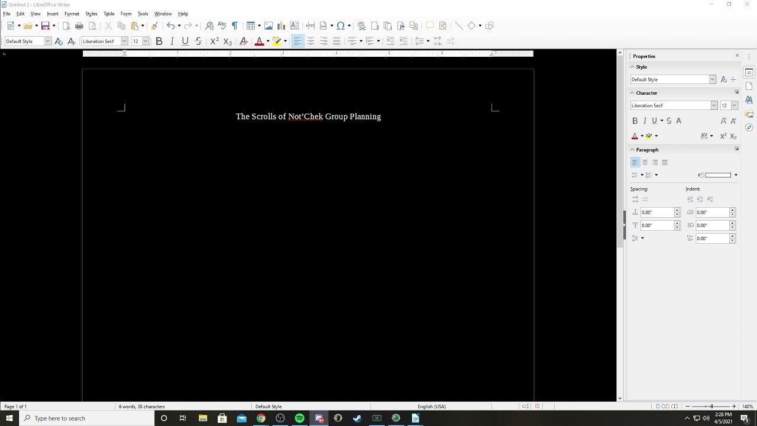Click the Windows search box

[x=87, y=418]
